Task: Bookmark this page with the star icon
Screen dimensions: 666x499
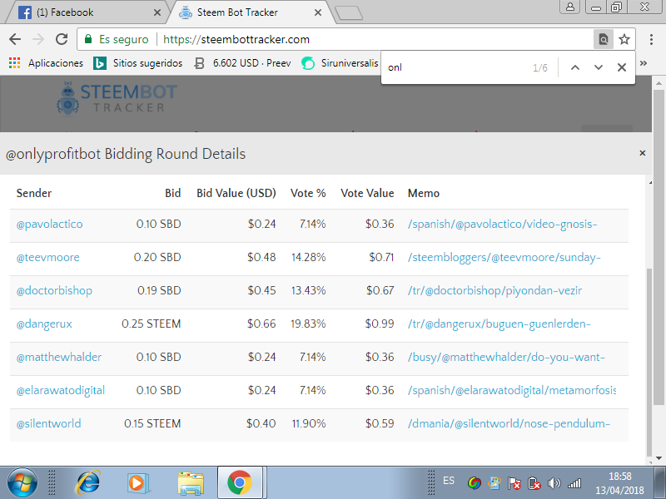Action: 624,39
